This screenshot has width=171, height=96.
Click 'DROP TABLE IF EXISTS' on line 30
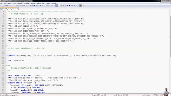pos(20,75)
